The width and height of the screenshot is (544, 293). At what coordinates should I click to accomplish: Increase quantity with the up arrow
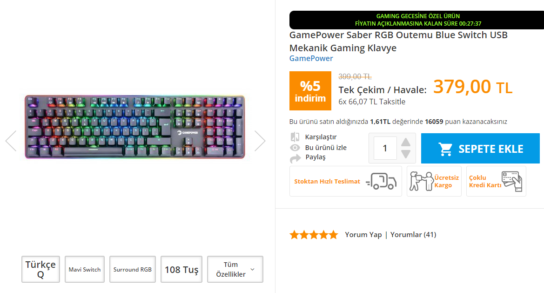coord(406,143)
